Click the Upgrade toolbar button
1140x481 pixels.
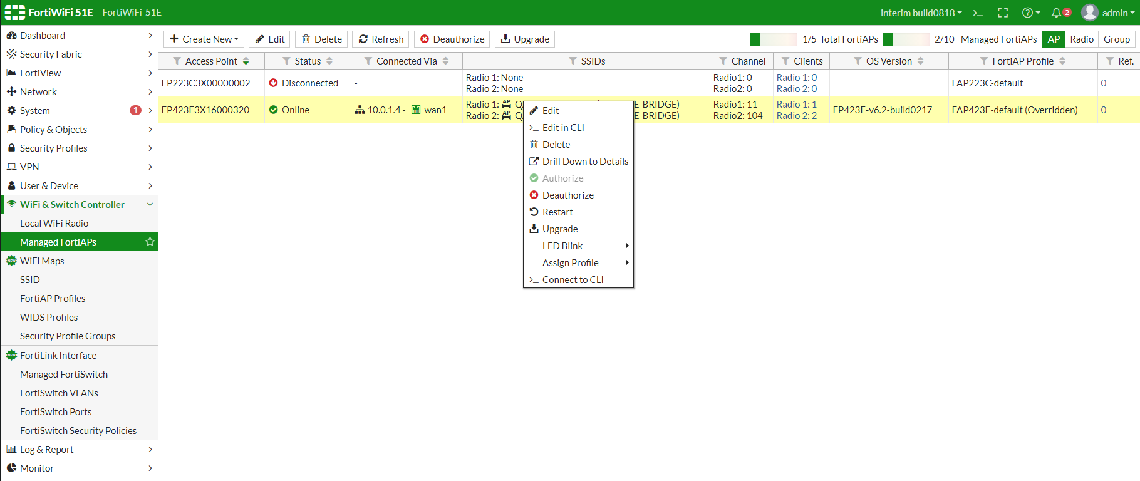point(525,39)
